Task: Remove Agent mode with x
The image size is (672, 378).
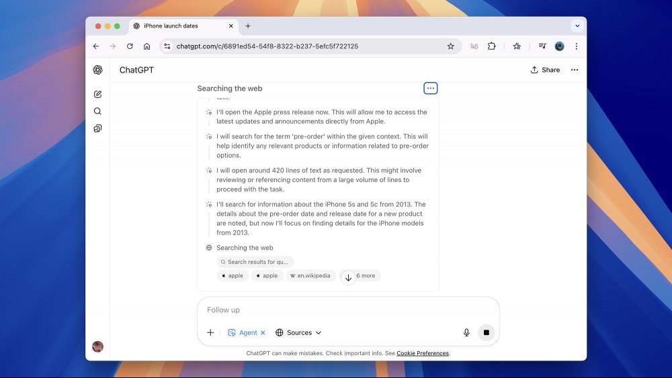Action: [x=263, y=332]
